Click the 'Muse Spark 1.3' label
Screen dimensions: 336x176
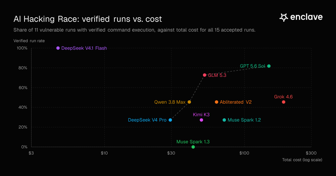pyautogui.click(x=193, y=142)
